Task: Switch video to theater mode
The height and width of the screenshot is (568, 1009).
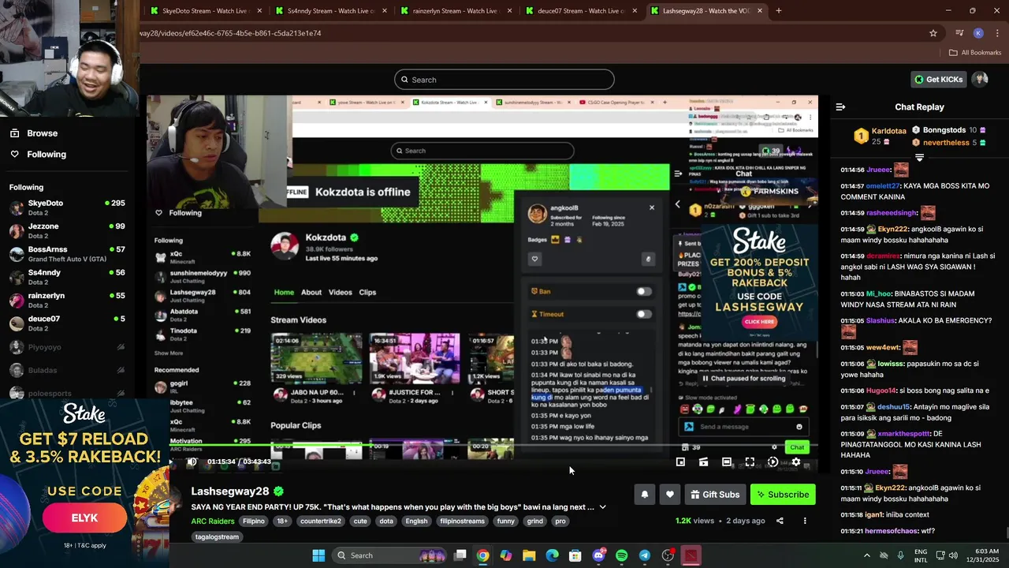Action: coord(727,462)
